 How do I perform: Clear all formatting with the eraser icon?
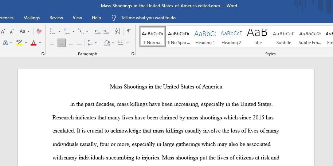(39, 31)
